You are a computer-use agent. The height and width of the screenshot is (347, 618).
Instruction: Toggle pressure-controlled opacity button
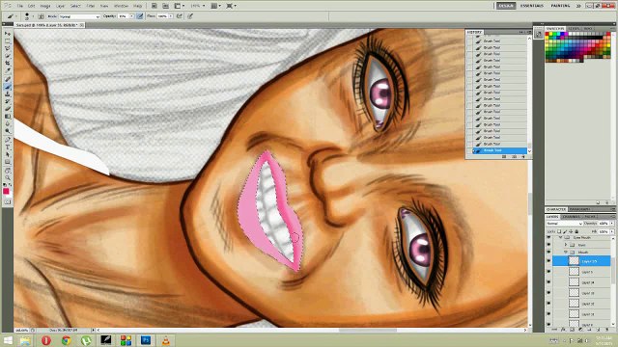tap(140, 16)
